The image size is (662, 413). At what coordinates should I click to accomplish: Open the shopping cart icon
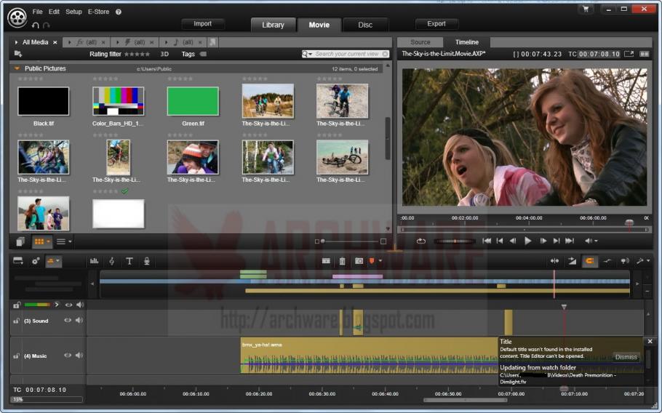pos(586,9)
